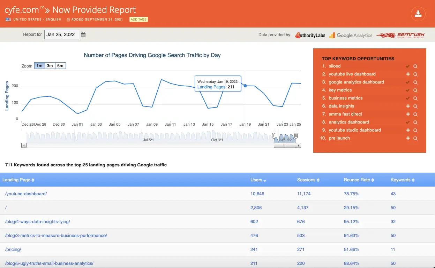This screenshot has height=268, width=435.
Task: Open /blog/4-ways-data-insights-lying/ link
Action: pyautogui.click(x=38, y=221)
